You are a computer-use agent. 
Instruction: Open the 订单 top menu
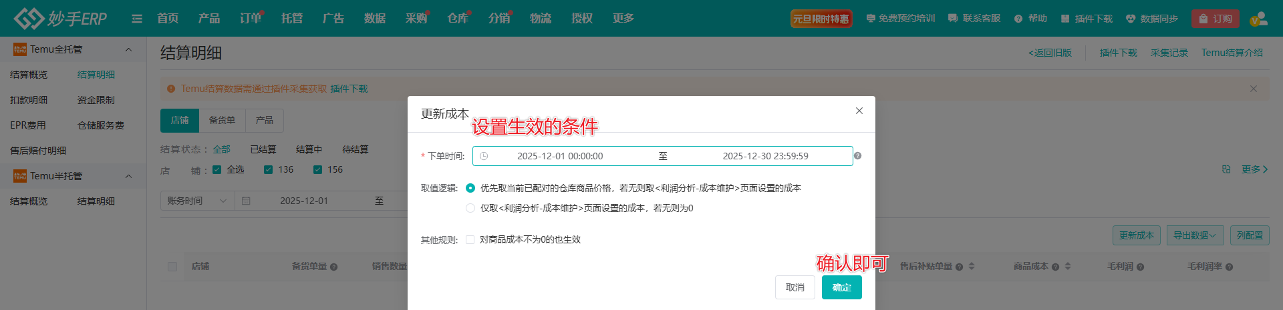[251, 19]
